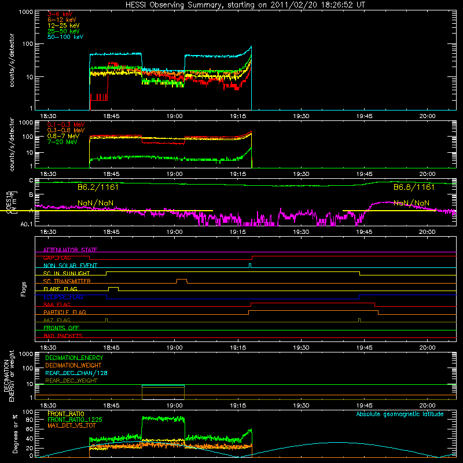463x463 pixels.
Task: Click the B6.8/1161 GOES annotation
Action: (414, 187)
